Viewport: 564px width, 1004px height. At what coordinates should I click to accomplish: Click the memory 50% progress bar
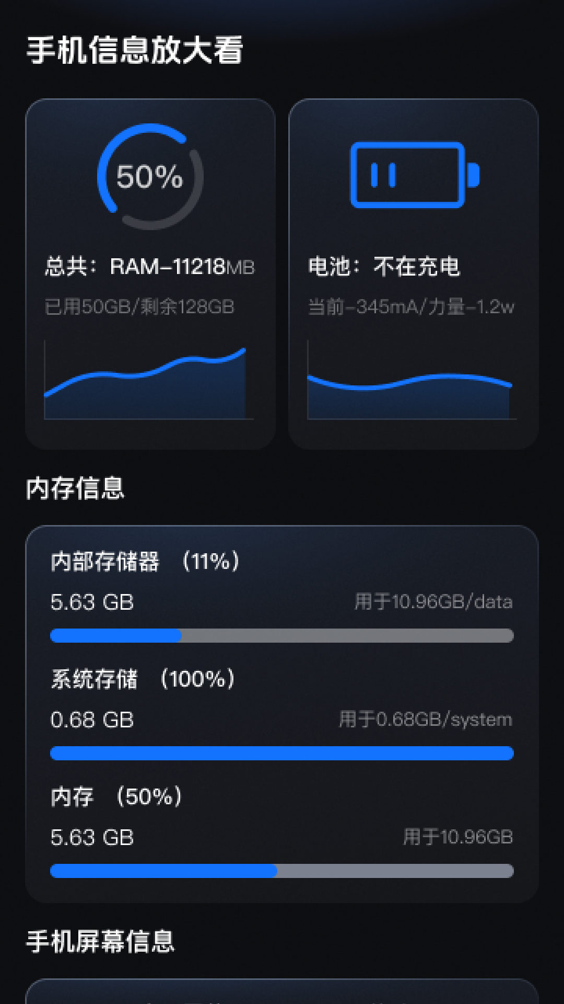tap(282, 871)
